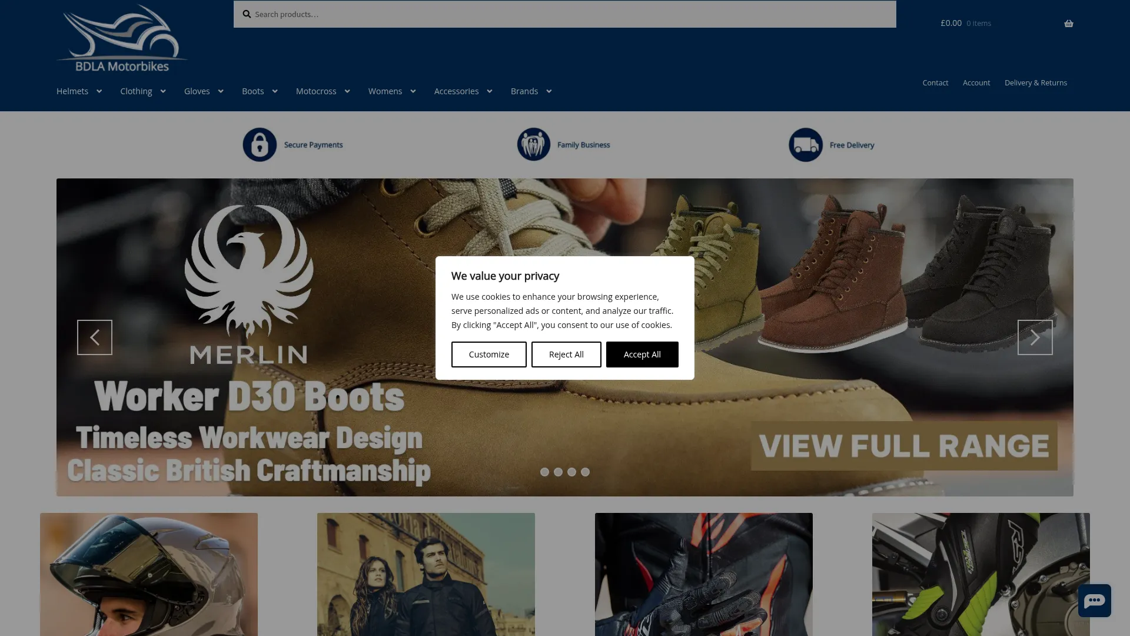The height and width of the screenshot is (636, 1130).
Task: Expand the Accessories dropdown arrow
Action: click(490, 91)
